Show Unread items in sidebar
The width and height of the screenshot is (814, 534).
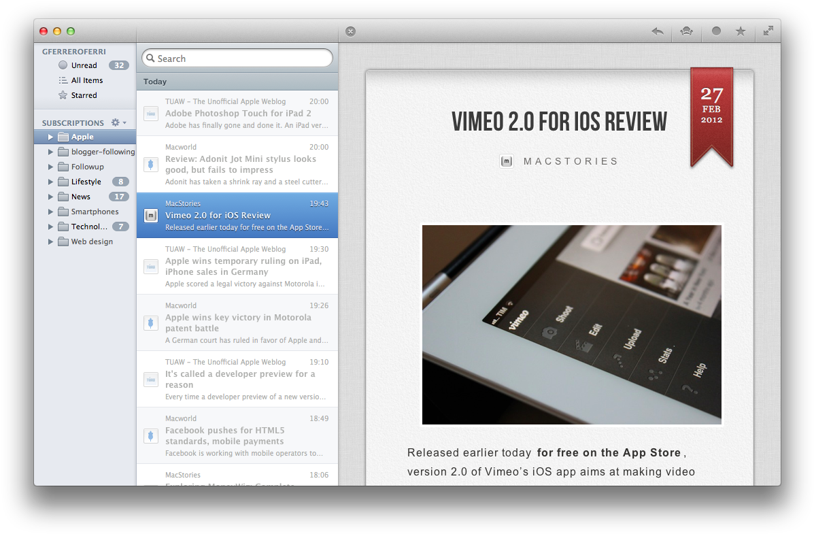point(84,65)
